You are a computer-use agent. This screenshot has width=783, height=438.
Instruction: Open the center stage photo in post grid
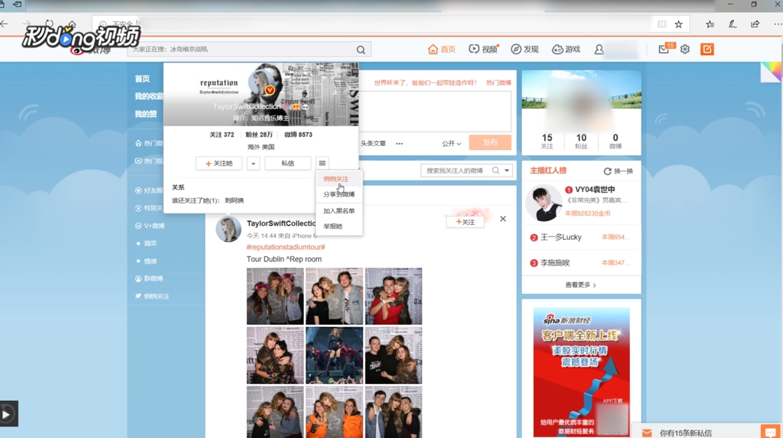click(x=334, y=355)
